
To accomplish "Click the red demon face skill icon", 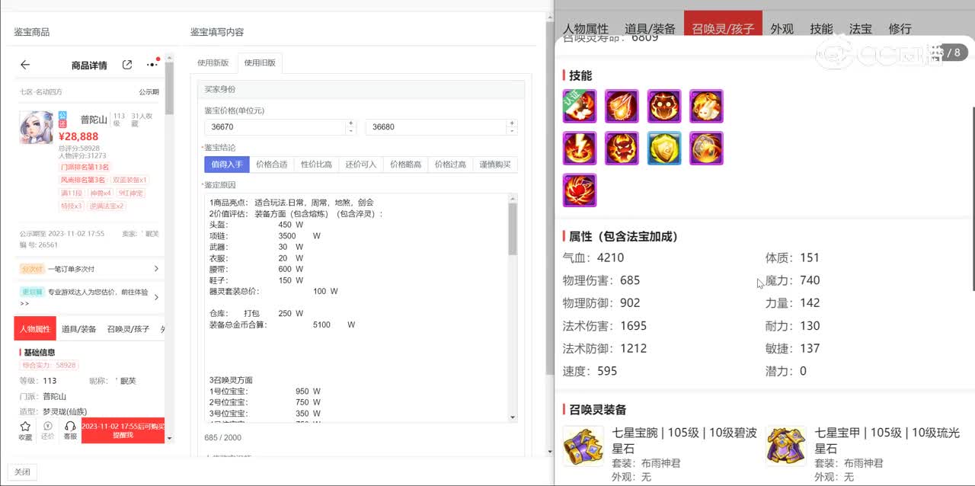I will pos(622,148).
